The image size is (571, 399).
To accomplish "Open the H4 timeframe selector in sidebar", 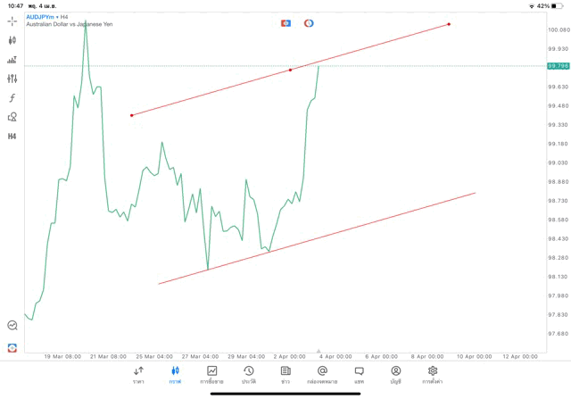I will (12, 137).
